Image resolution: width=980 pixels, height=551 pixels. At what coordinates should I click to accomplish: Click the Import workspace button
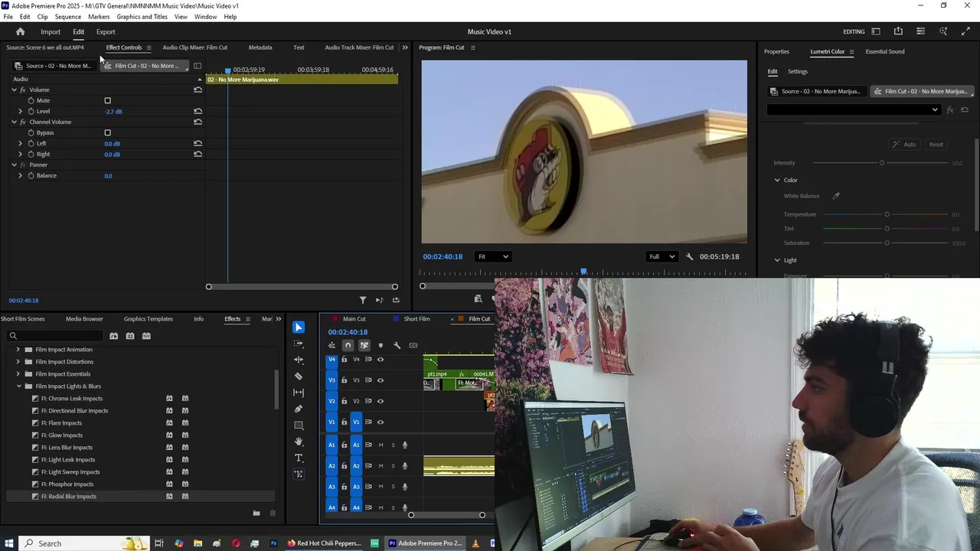click(51, 31)
